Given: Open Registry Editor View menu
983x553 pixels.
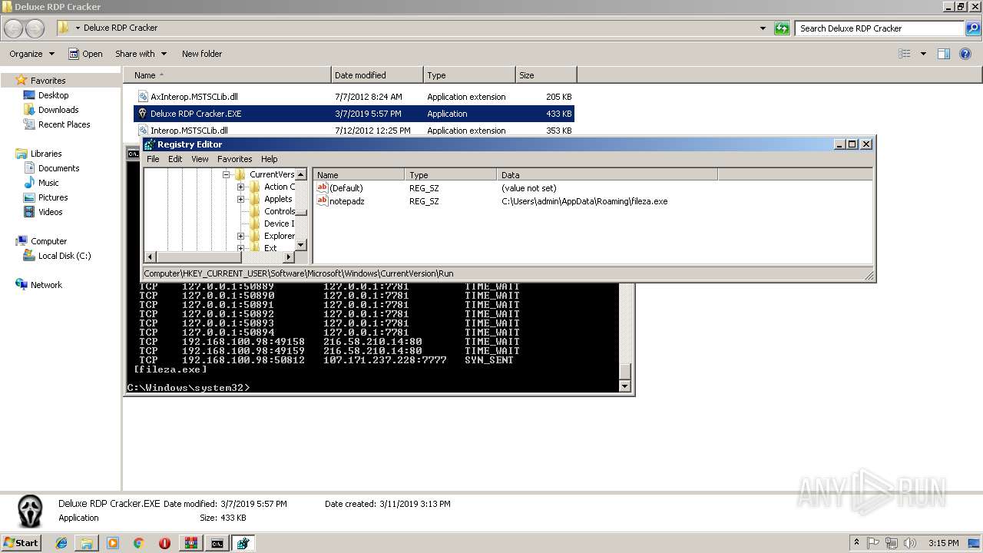Looking at the screenshot, I should pos(200,159).
